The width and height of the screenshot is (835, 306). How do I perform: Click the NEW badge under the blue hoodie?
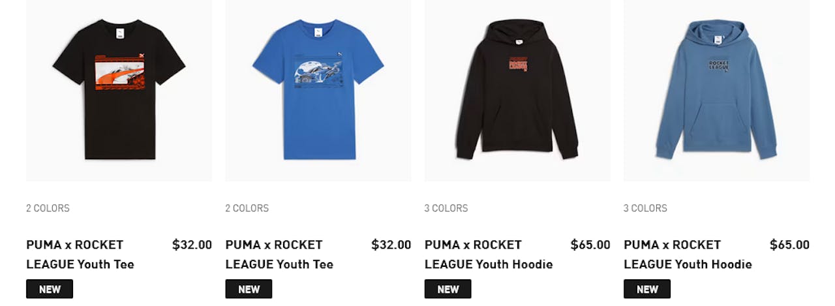click(x=647, y=289)
